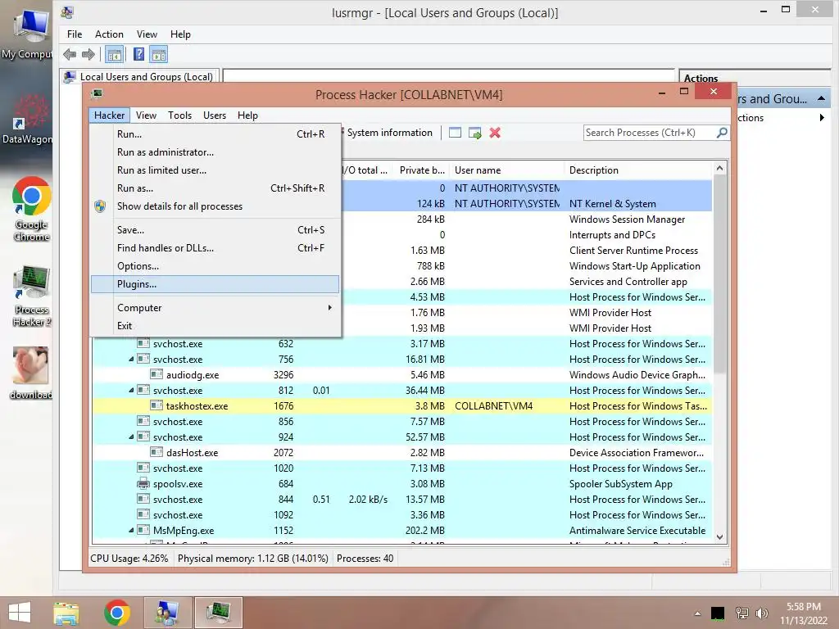Open lusrmgr's Help menu
Viewport: 839px width, 629px height.
[x=180, y=34]
